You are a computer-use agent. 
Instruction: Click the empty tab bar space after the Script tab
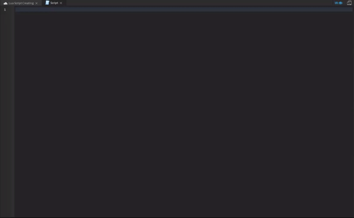click(x=199, y=3)
